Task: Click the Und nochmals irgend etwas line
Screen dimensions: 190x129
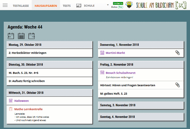Action: (x=30, y=120)
